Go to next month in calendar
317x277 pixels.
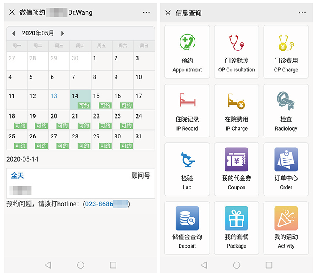[x=63, y=33]
